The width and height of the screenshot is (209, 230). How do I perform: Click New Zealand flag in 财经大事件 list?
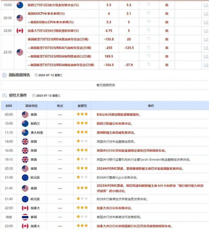point(25,123)
